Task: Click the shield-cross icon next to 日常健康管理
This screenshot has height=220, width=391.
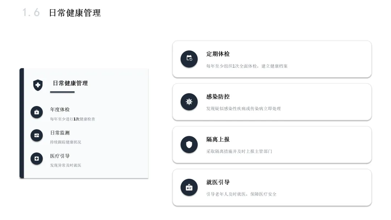Action: click(38, 85)
